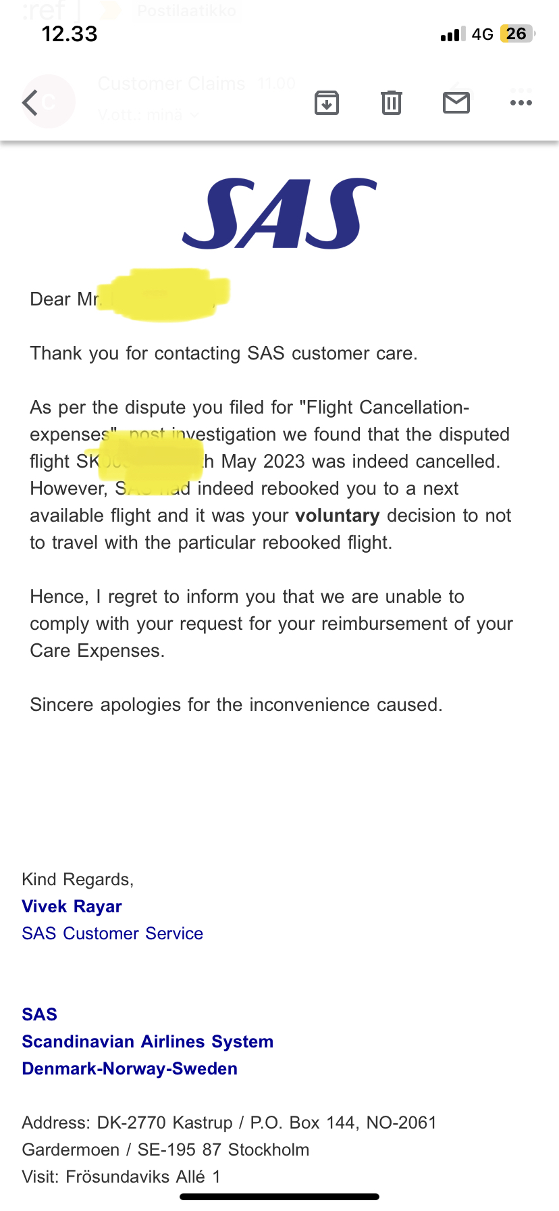Tap the 'Vivek Rayar' signature name

coord(72,906)
